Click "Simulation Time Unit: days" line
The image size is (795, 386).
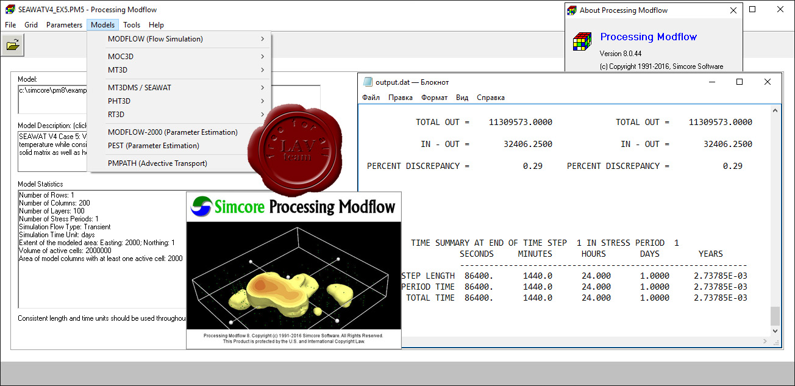pyautogui.click(x=57, y=235)
